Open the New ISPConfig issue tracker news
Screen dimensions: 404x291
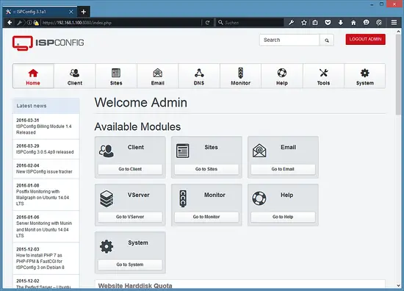[44, 172]
